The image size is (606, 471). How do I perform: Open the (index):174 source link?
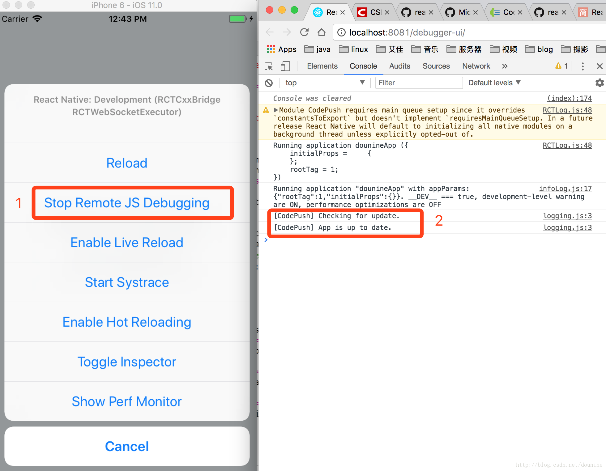point(570,98)
